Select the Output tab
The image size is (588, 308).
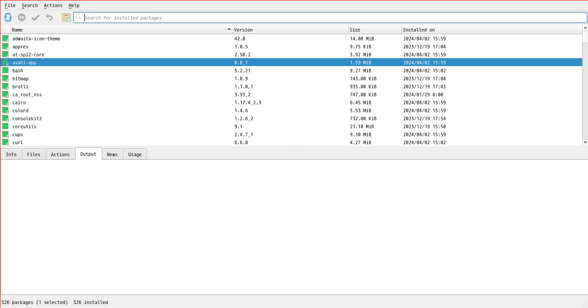88,154
